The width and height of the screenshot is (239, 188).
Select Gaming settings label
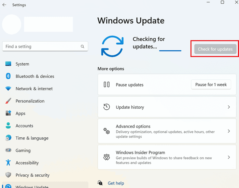click(23, 150)
